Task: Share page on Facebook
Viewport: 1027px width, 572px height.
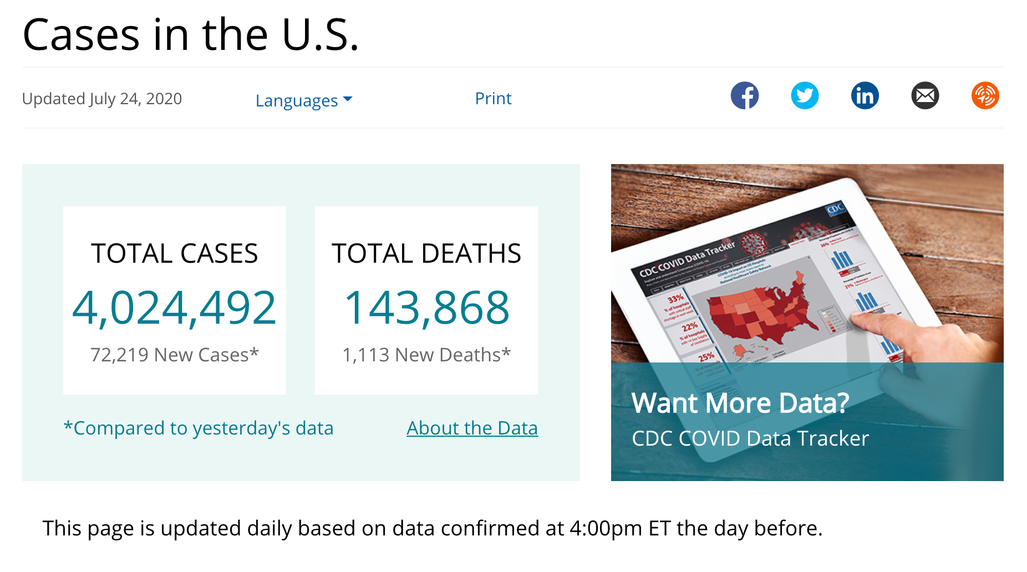Action: click(744, 96)
